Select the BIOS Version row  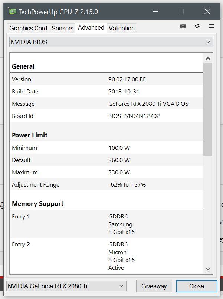(x=107, y=79)
